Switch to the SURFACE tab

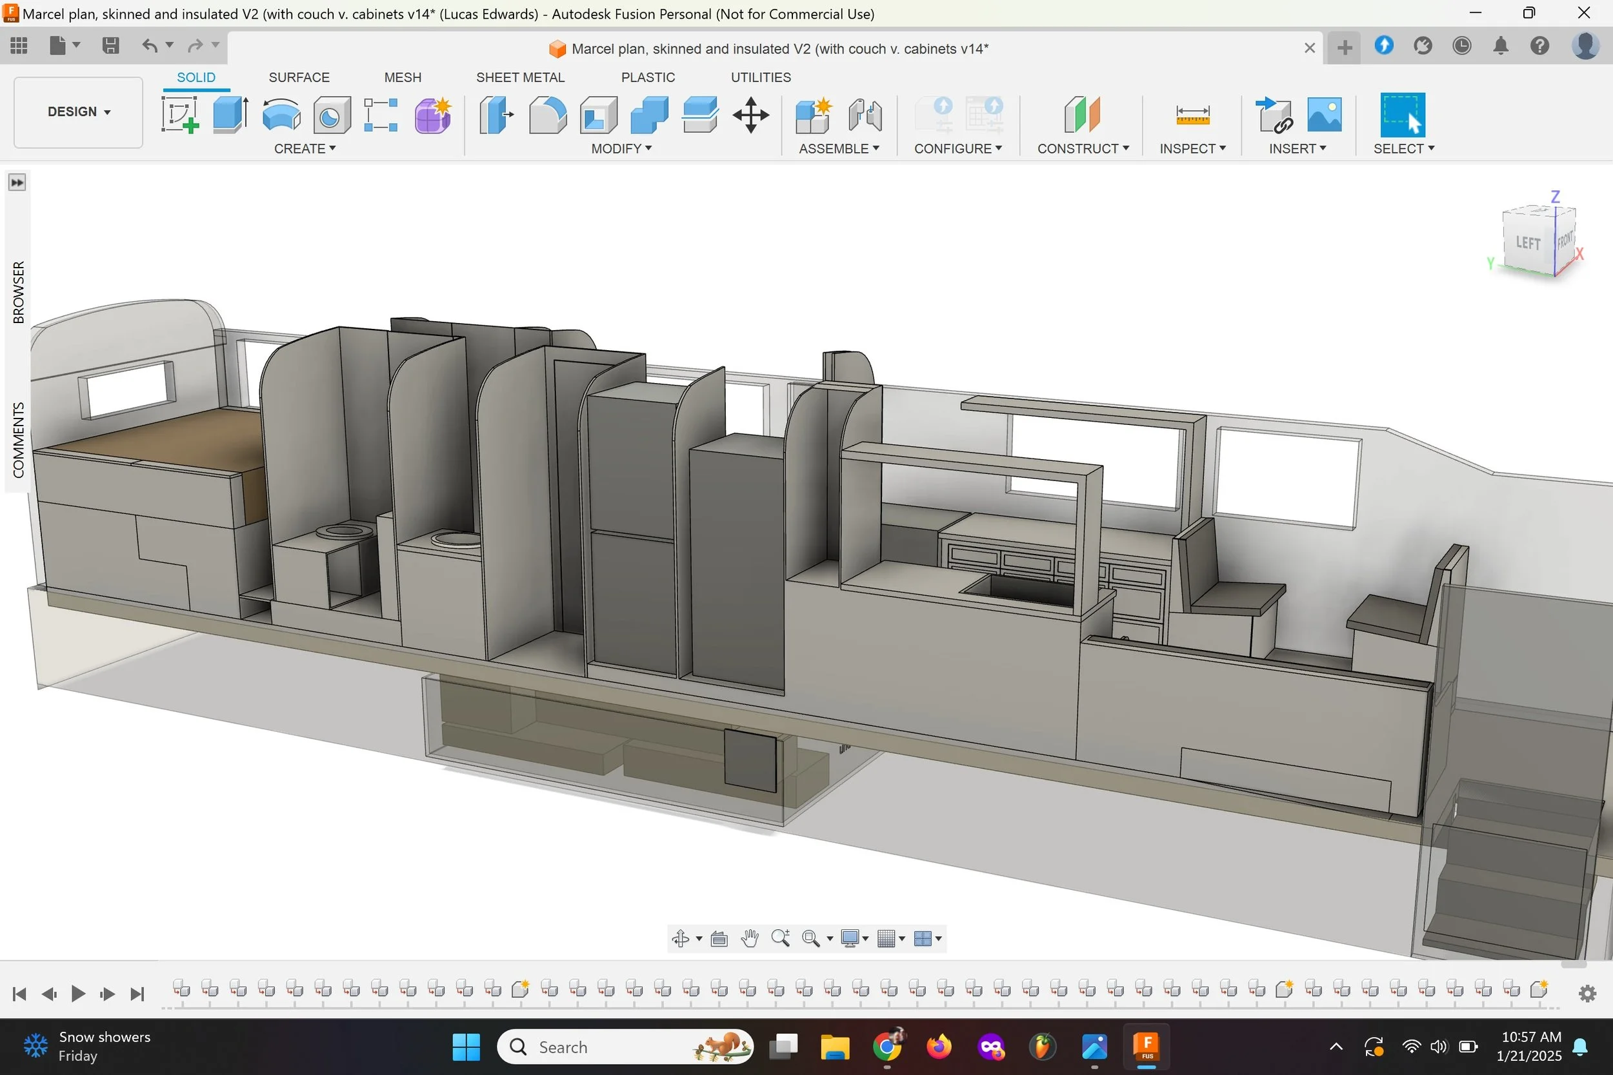click(x=299, y=77)
